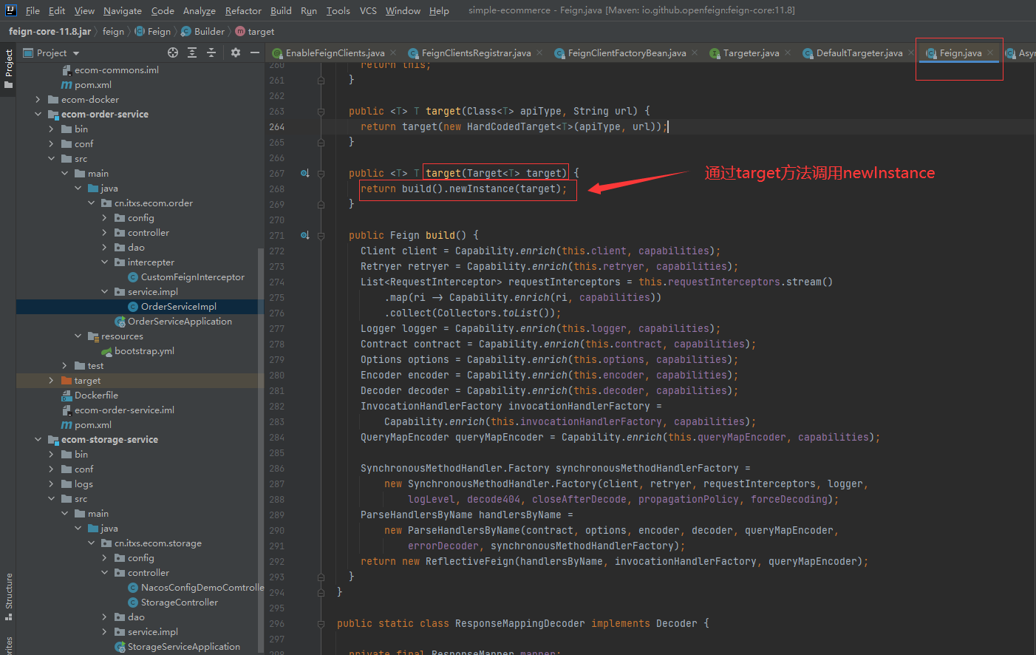Screen dimensions: 1036x655
Task: Switch to FeignClientFactoryBean.java tab
Action: tap(627, 52)
